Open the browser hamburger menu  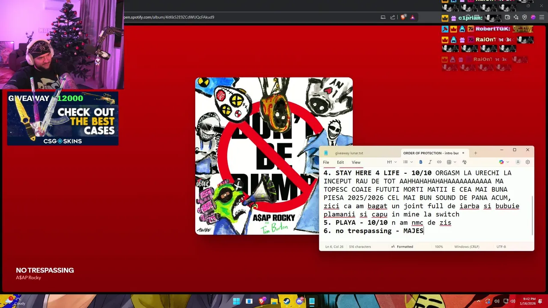pyautogui.click(x=542, y=17)
